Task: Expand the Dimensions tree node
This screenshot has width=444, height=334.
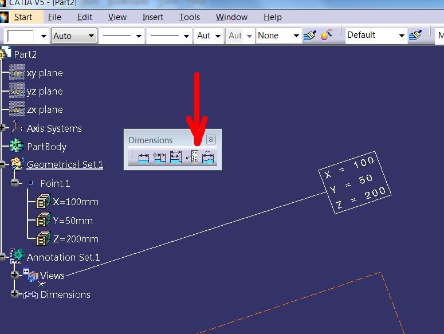Action: pyautogui.click(x=15, y=294)
